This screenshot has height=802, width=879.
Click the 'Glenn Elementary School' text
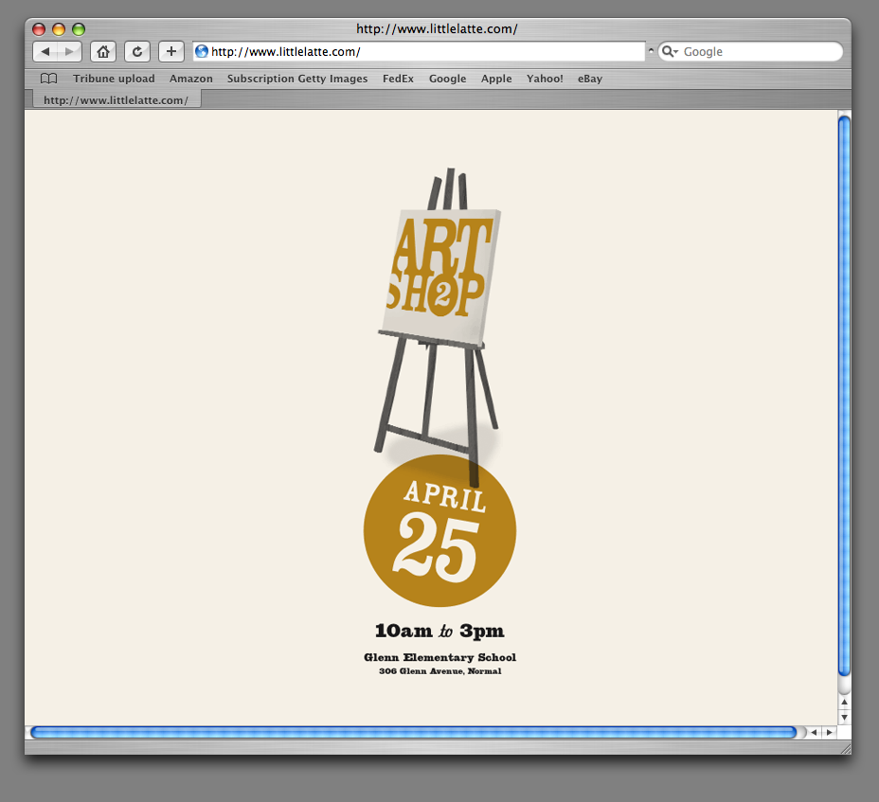(x=440, y=657)
